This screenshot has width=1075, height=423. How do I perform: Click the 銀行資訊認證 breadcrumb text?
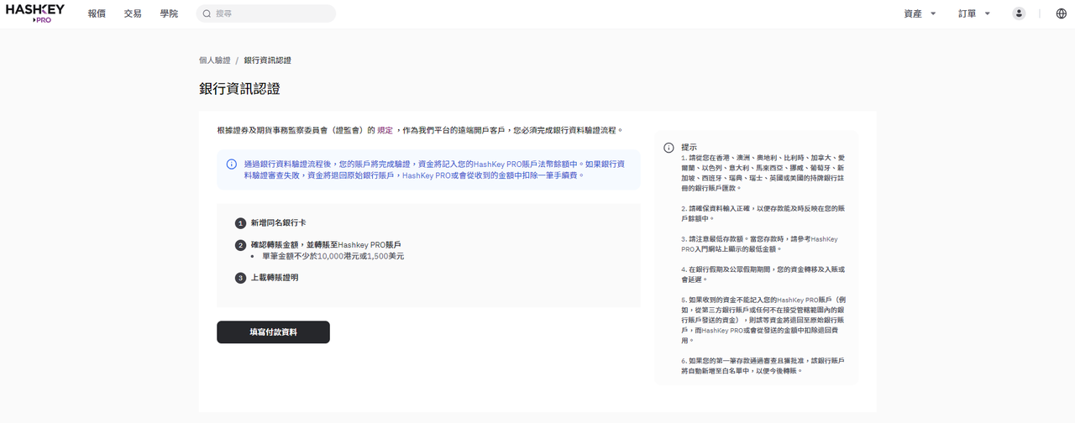[268, 60]
